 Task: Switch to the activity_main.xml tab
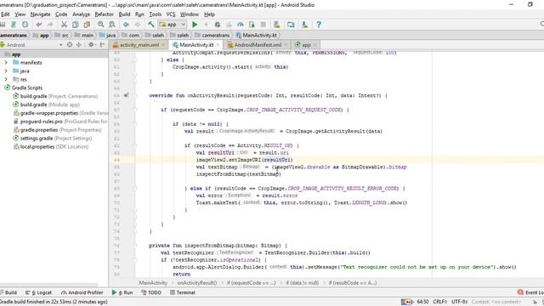pyautogui.click(x=139, y=45)
